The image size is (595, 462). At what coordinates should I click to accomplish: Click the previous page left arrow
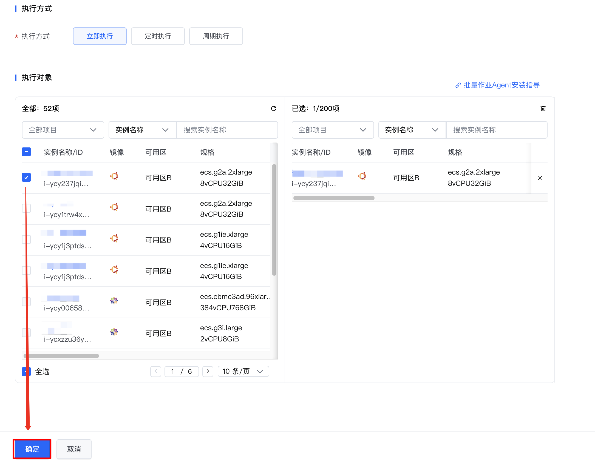(156, 371)
